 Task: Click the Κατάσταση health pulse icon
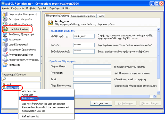coord(5,39)
